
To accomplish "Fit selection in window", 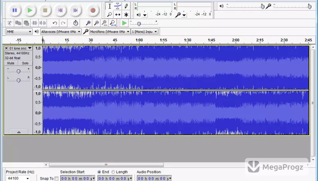I will (105, 23).
